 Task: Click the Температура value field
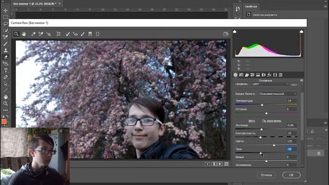point(291,101)
